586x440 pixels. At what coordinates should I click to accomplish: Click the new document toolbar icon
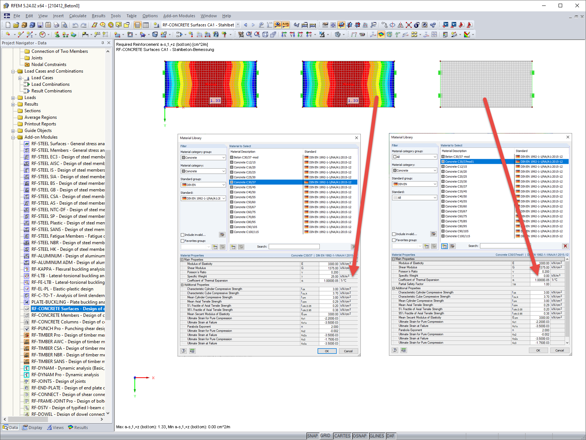pos(8,25)
